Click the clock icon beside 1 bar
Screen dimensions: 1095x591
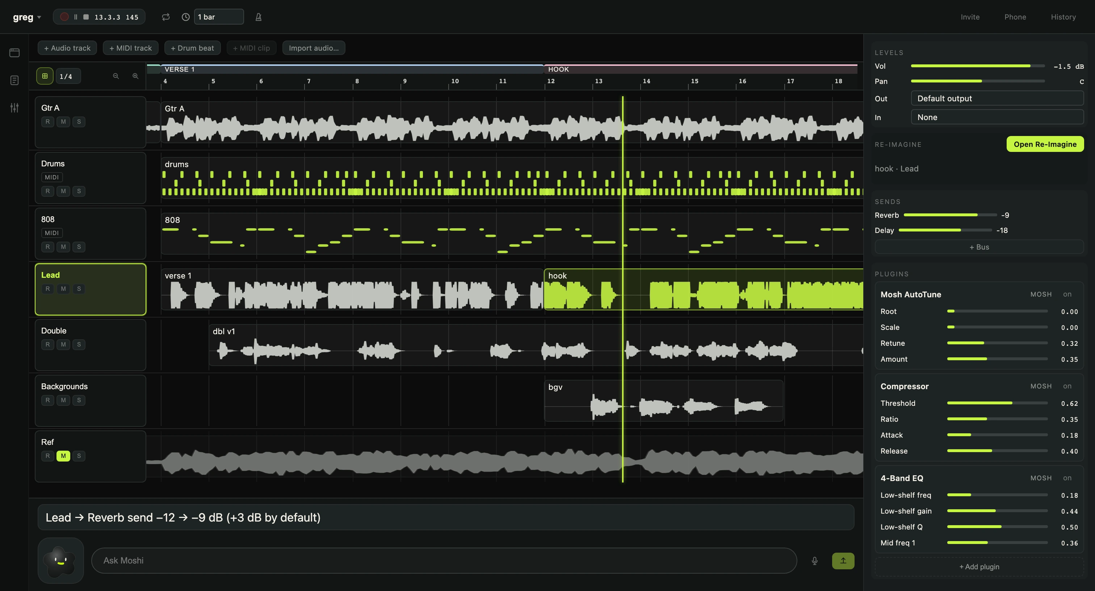pyautogui.click(x=186, y=17)
